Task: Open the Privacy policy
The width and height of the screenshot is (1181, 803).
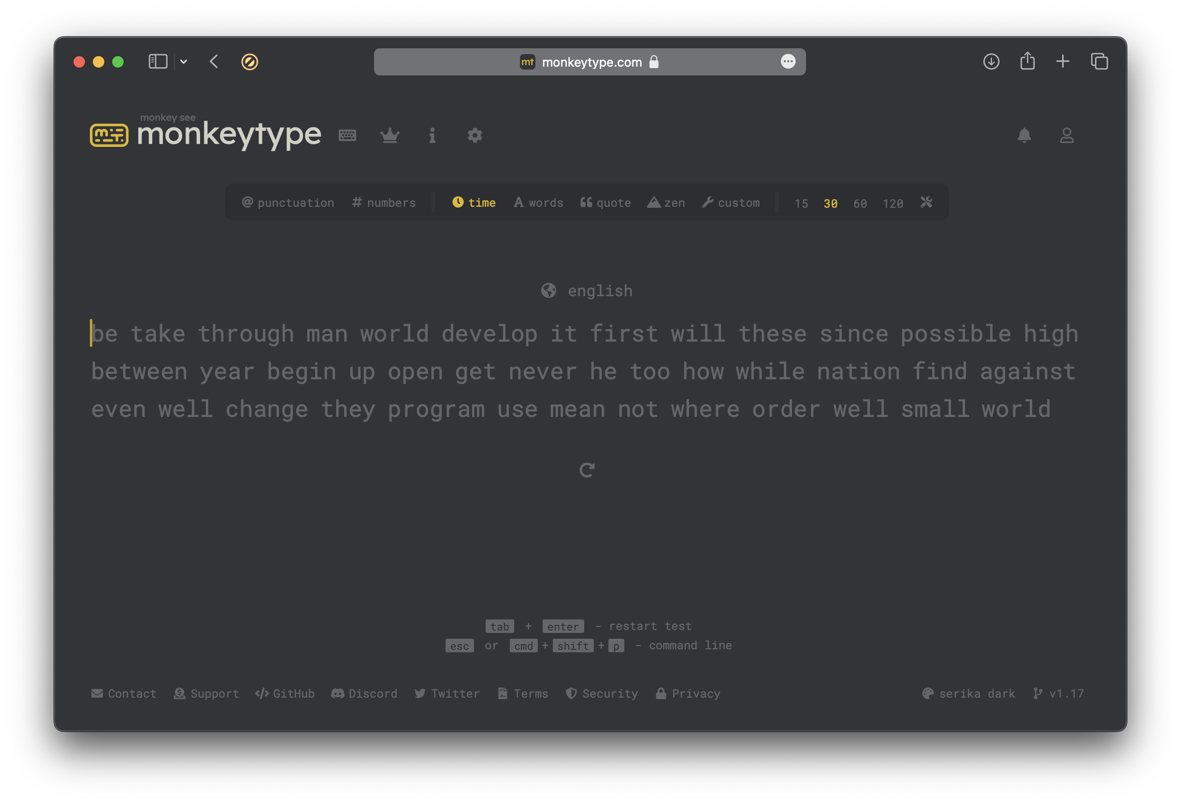Action: point(688,694)
